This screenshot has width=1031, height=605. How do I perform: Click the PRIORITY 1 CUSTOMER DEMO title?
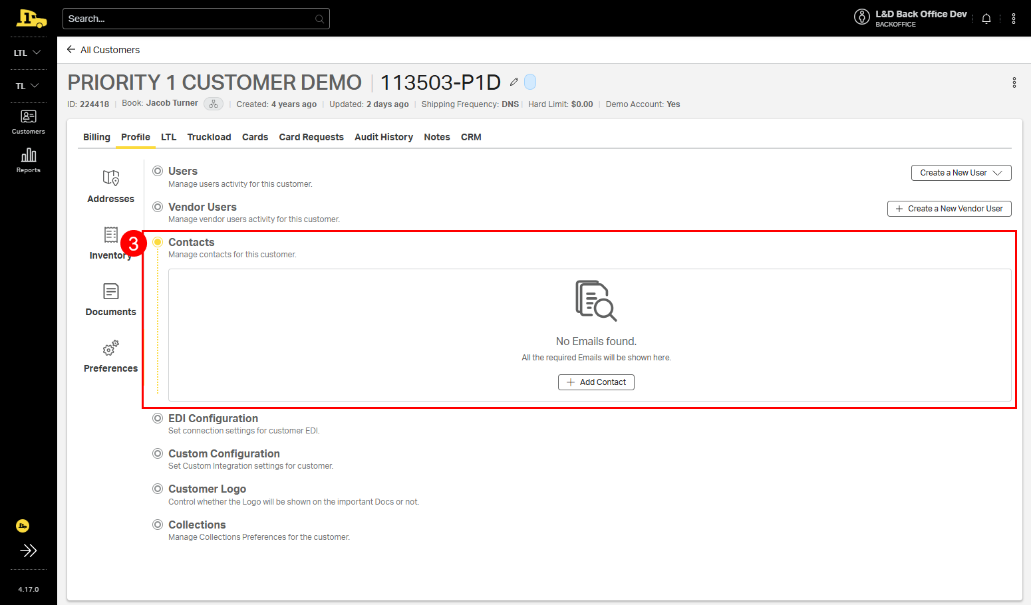tap(215, 82)
